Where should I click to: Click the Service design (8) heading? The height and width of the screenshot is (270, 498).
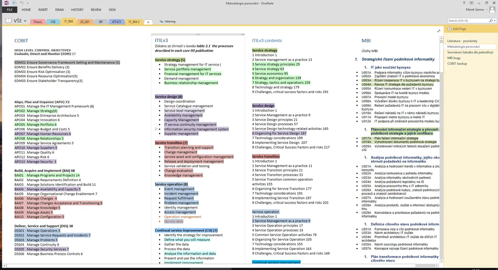168,97
